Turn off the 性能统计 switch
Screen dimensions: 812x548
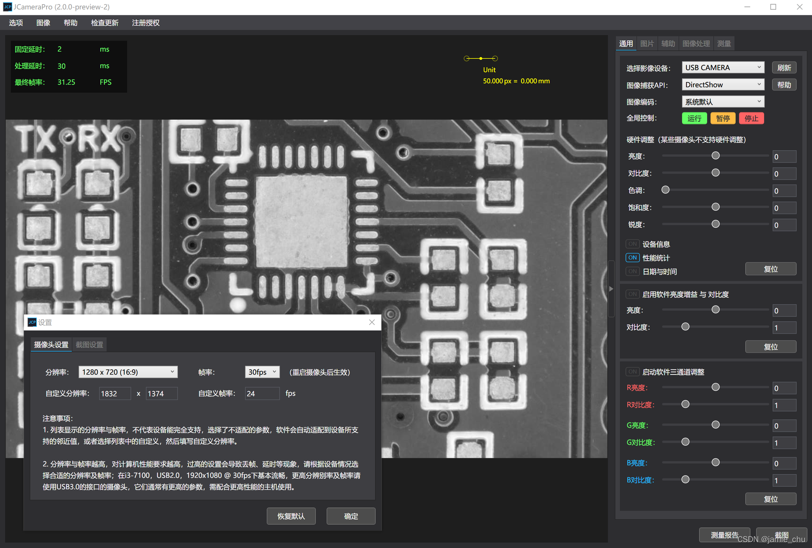(632, 258)
